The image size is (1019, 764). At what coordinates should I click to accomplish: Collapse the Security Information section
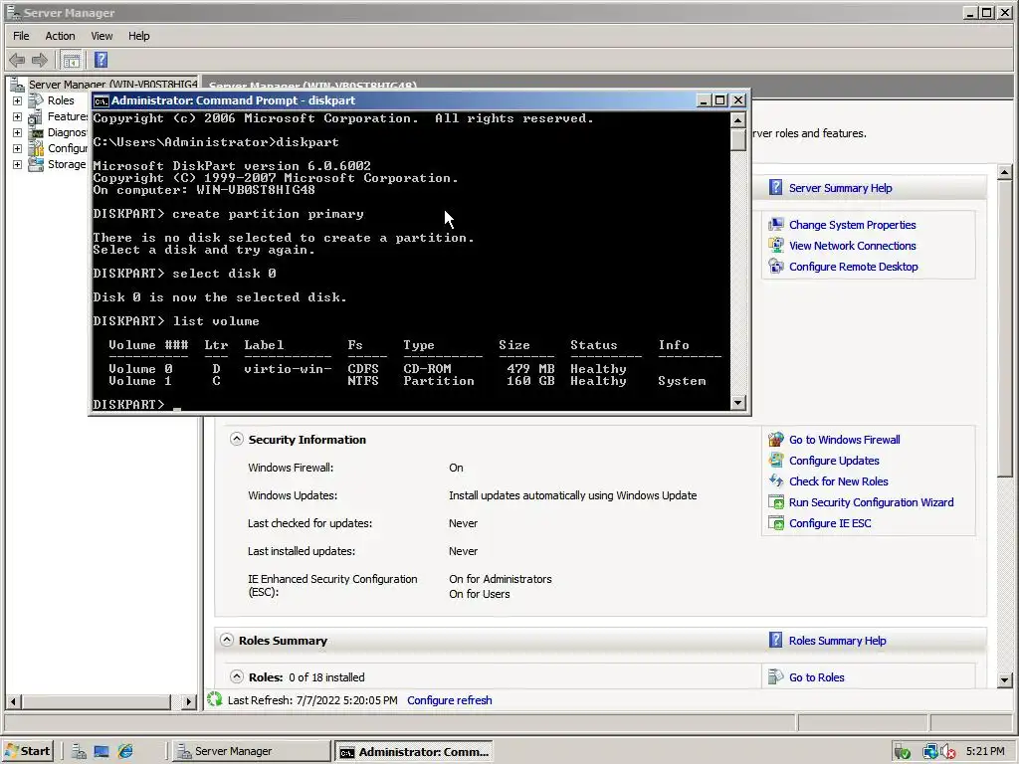237,439
